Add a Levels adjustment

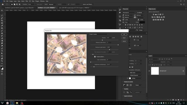coord(156,15)
